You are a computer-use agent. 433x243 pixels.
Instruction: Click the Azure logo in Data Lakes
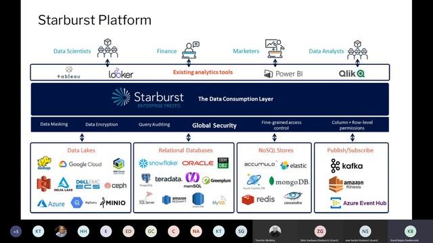pos(51,204)
